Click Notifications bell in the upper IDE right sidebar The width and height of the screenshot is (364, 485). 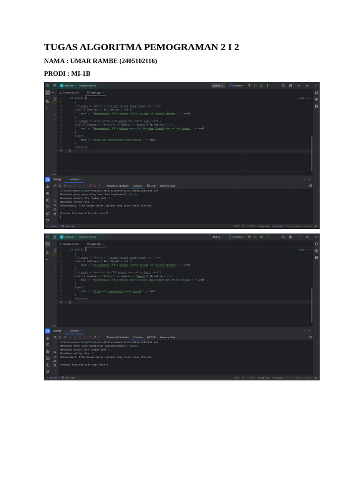[316, 92]
